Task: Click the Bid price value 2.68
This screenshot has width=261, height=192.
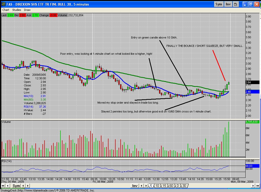Action: (x=22, y=15)
